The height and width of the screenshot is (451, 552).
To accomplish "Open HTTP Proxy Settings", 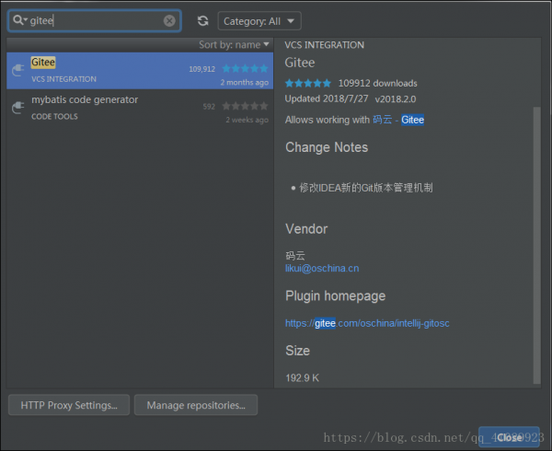I will [x=69, y=405].
